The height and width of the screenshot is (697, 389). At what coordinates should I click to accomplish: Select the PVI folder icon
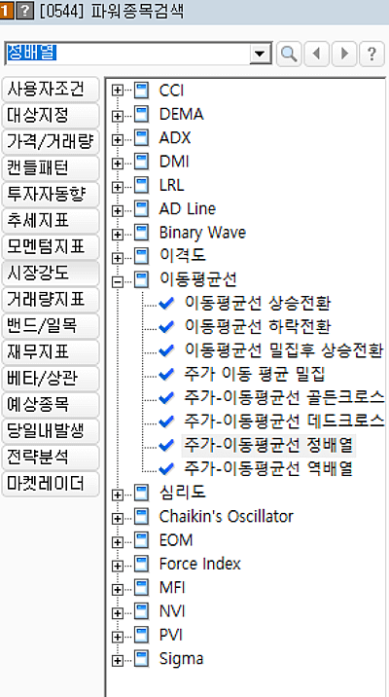click(x=141, y=636)
